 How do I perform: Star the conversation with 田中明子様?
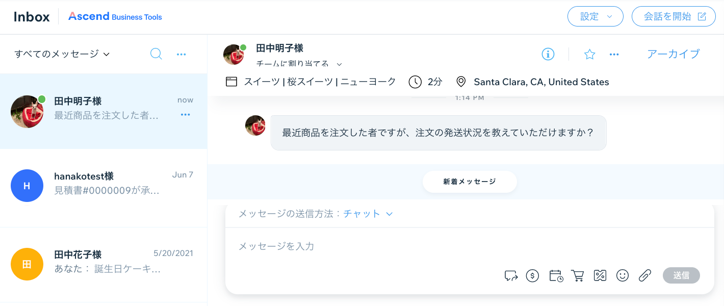point(589,54)
